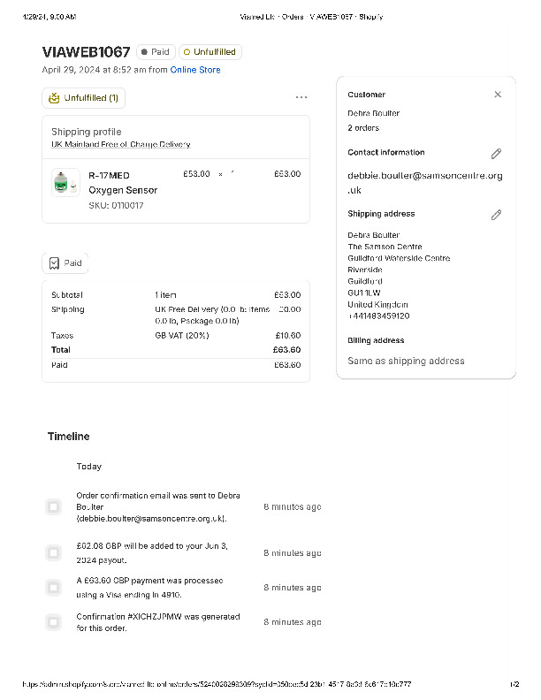Select the order confirmation email timeline marker

53,506
